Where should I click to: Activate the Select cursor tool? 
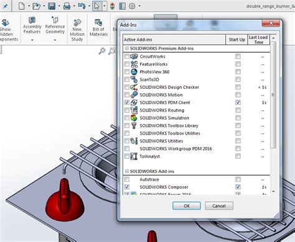(x=97, y=6)
